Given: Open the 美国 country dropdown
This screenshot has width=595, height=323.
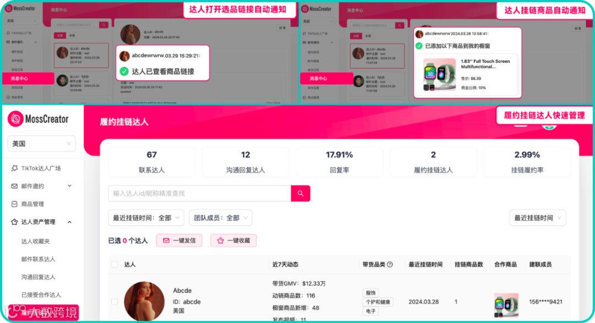Looking at the screenshot, I should 41,143.
